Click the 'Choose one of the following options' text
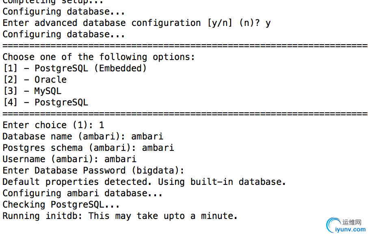 point(99,57)
